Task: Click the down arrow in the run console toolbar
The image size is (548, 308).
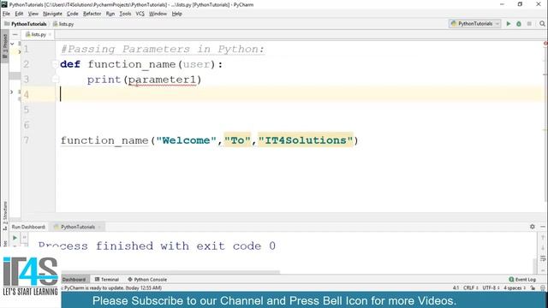Action: pyautogui.click(x=543, y=248)
